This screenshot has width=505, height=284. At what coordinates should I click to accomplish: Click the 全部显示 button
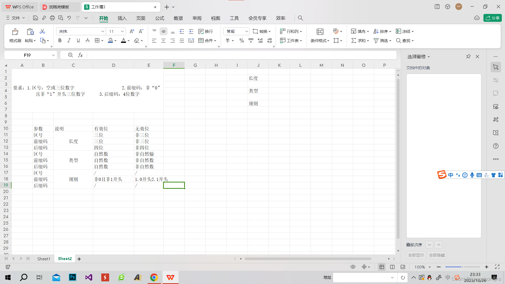[x=416, y=255]
